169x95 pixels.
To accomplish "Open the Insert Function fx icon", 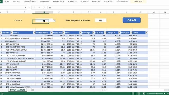I will pos(44,8).
